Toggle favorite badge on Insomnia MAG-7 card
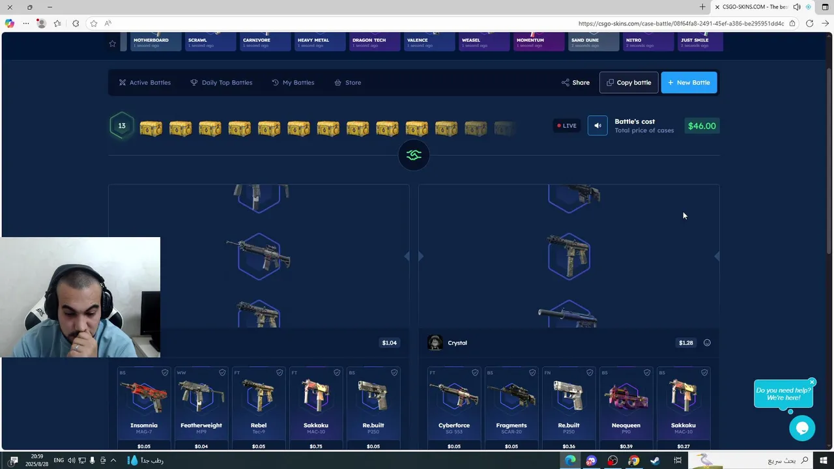The image size is (834, 469). [x=165, y=373]
